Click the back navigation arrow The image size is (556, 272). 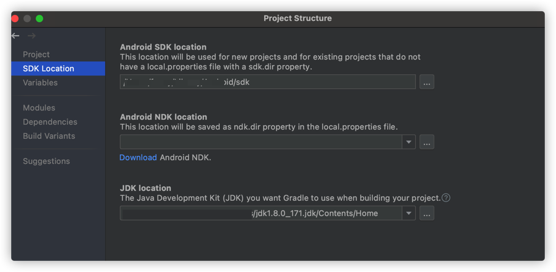click(15, 36)
